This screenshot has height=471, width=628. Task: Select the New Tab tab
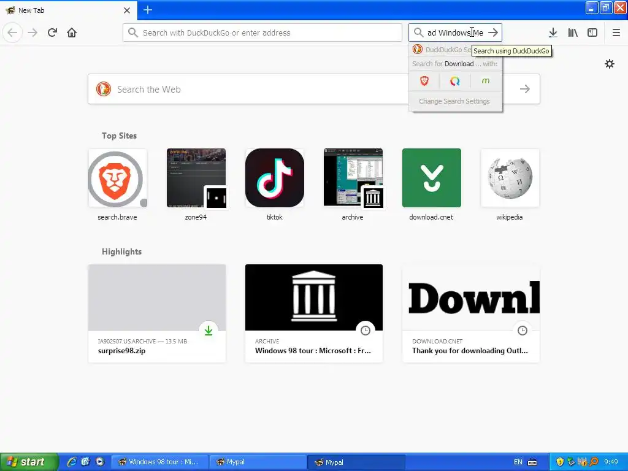click(68, 10)
